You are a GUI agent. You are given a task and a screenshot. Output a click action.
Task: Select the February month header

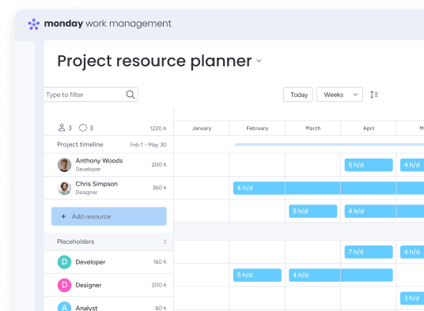(x=257, y=128)
